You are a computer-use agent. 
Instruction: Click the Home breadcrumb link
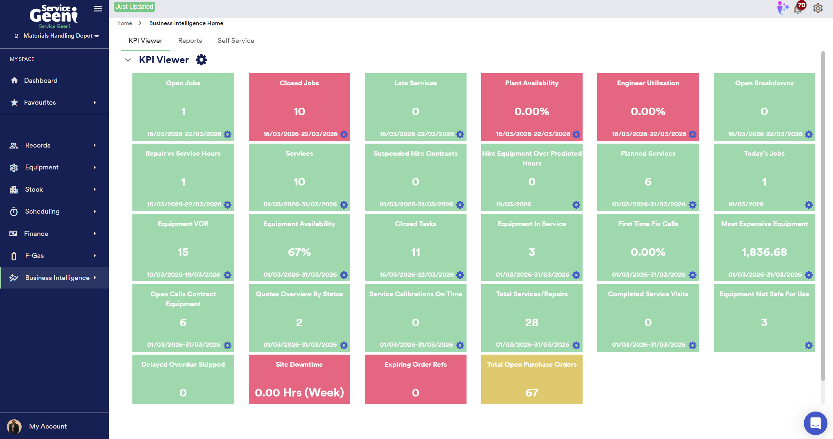click(124, 23)
